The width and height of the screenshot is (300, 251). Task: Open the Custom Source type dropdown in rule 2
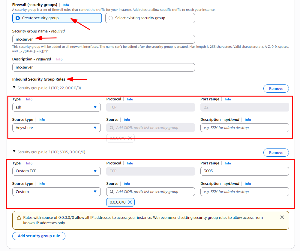56,192
